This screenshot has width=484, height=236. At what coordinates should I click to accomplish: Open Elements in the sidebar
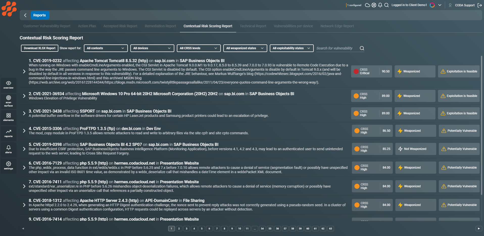[9, 117]
